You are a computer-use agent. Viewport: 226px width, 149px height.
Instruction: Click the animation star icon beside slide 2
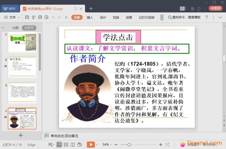coord(5,66)
